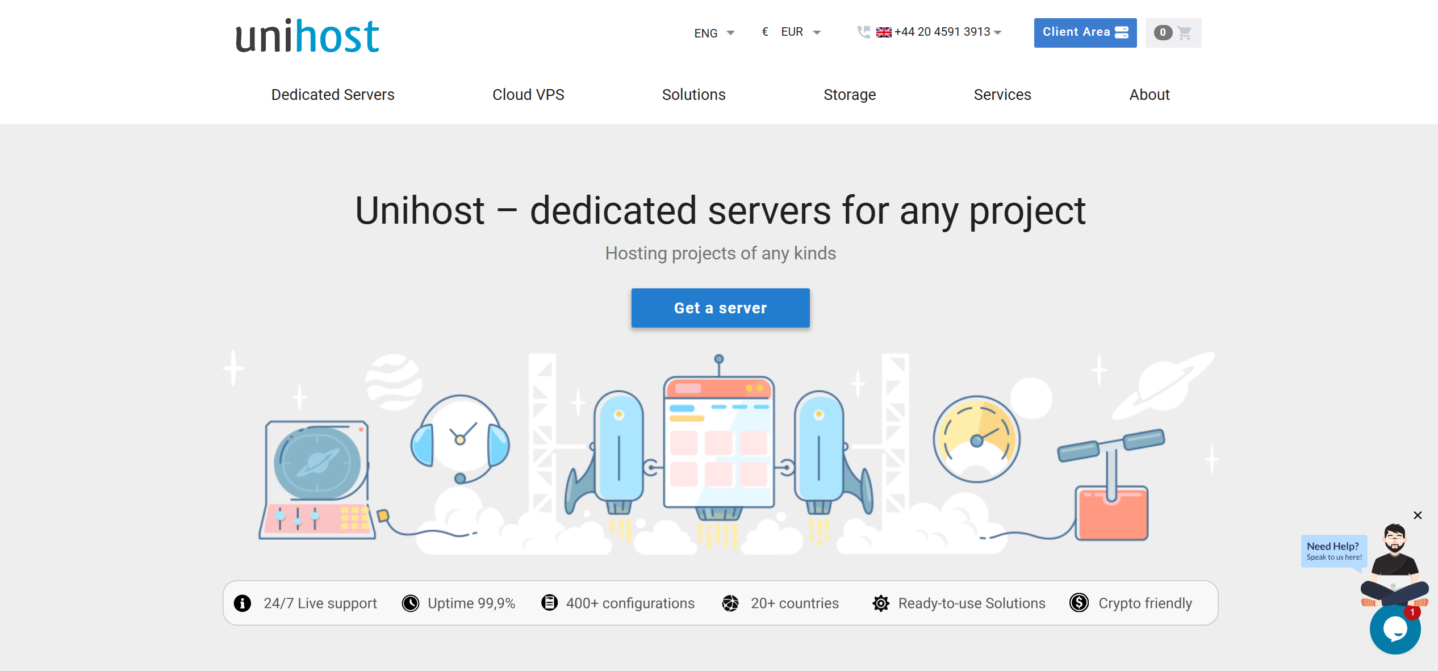Open About menu
This screenshot has width=1438, height=671.
[x=1149, y=94]
